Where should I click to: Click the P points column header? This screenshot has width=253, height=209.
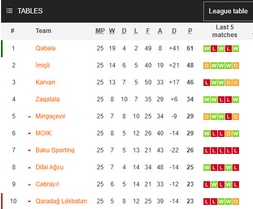coord(190,31)
